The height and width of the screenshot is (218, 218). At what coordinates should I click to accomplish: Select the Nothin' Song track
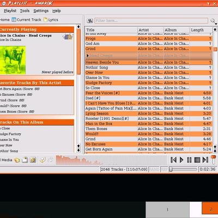tap(149, 68)
